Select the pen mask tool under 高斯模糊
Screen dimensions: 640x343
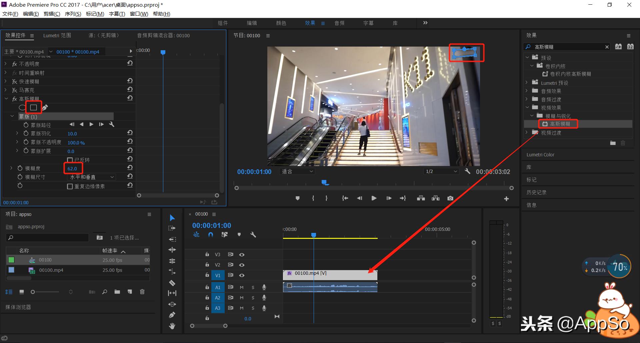(45, 107)
